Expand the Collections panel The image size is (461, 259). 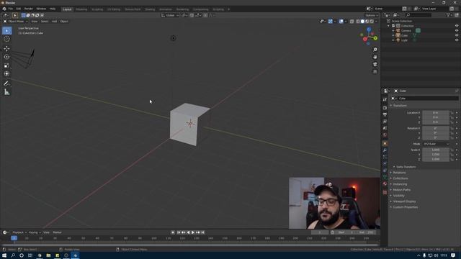tap(400, 178)
